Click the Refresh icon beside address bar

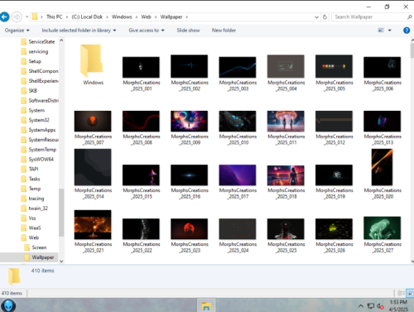click(325, 17)
